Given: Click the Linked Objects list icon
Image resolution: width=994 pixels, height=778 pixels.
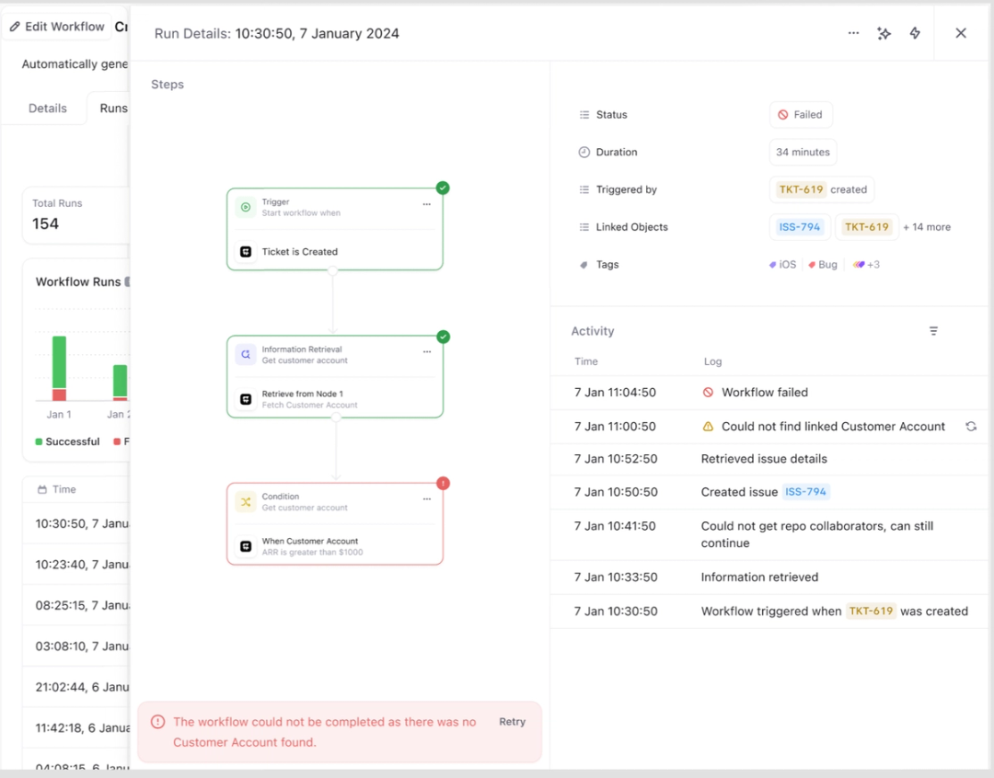Looking at the screenshot, I should (584, 227).
